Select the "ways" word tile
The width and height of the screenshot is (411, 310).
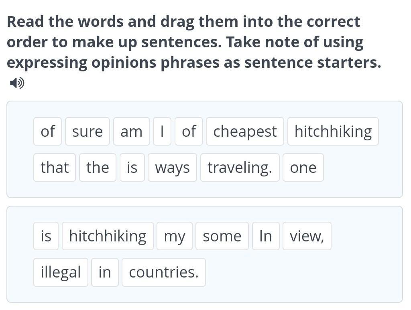click(x=172, y=168)
